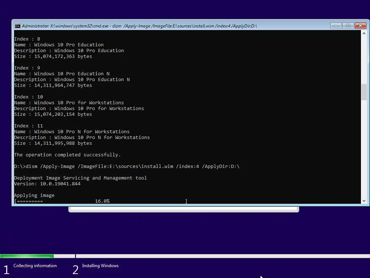Close the command prompt window

[360, 26]
